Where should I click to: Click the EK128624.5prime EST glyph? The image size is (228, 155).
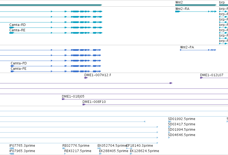(131, 154)
